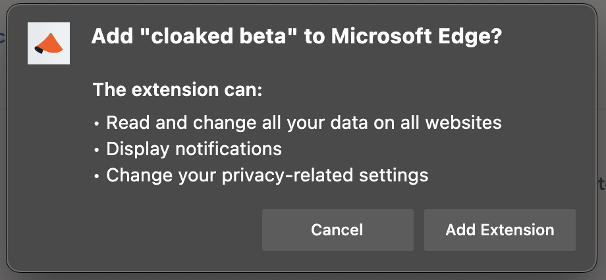
Task: Click the orange cloaked beta extension icon
Action: coord(49,43)
